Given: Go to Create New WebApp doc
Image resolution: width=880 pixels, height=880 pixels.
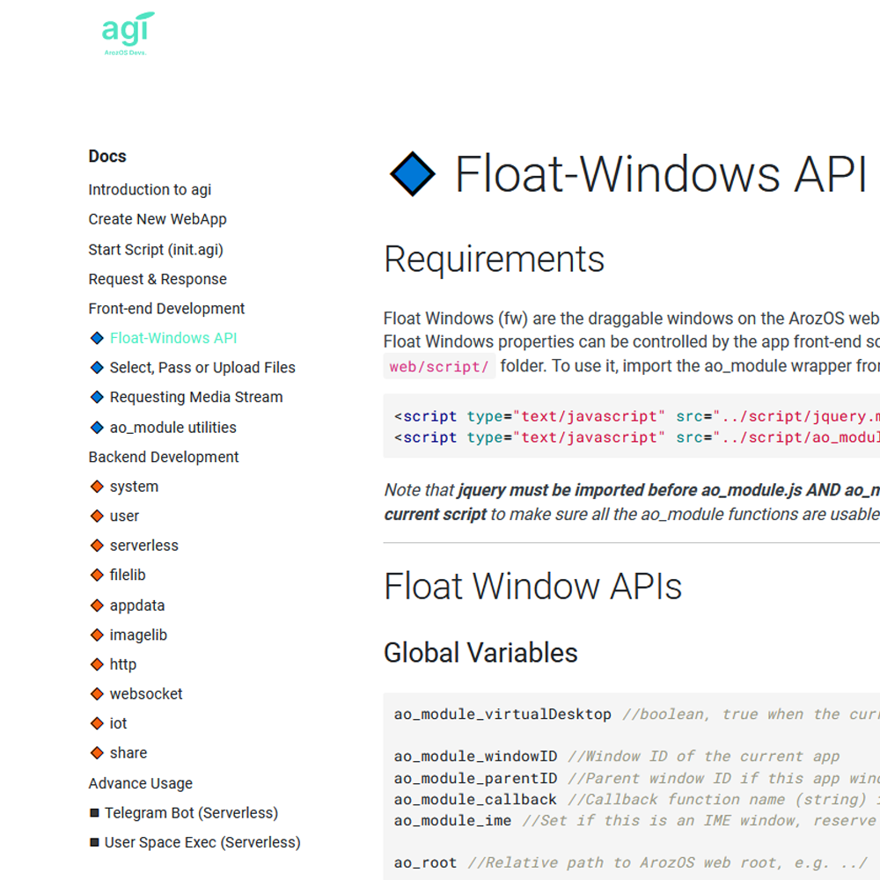Looking at the screenshot, I should tap(158, 220).
